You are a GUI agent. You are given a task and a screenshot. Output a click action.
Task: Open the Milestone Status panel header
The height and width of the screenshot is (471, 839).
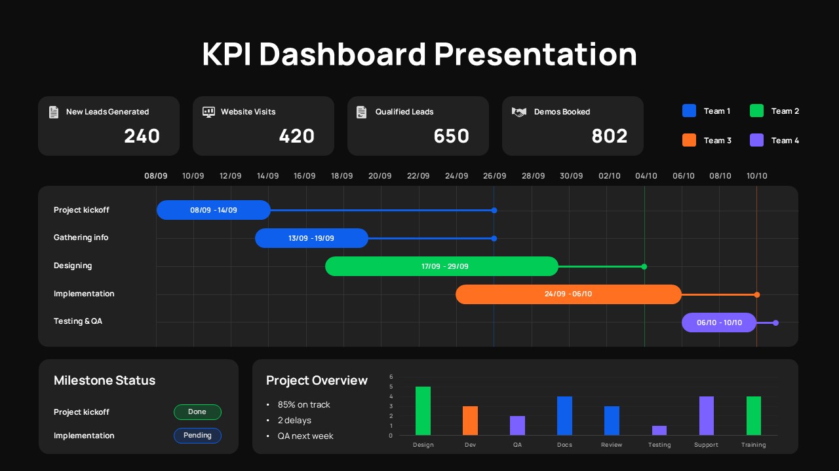coord(104,380)
